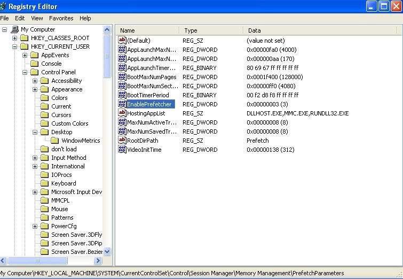Image resolution: width=403 pixels, height=279 pixels.
Task: Expand the PowerCfg key
Action: (35, 226)
